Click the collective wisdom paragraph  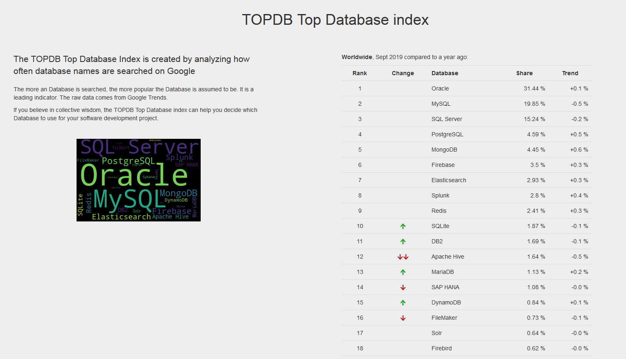[x=135, y=114]
